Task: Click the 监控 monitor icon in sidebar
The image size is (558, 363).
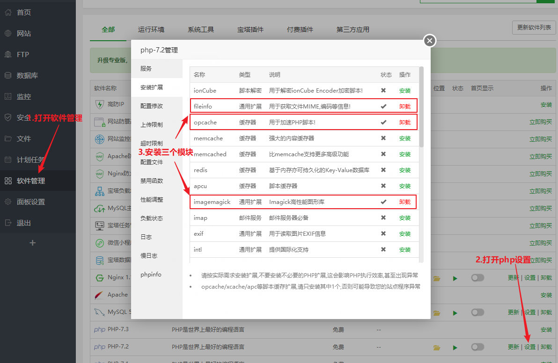Action: click(x=8, y=96)
